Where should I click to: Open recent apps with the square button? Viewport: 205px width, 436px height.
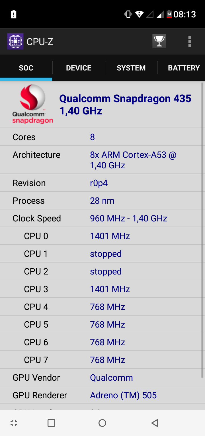(51, 423)
